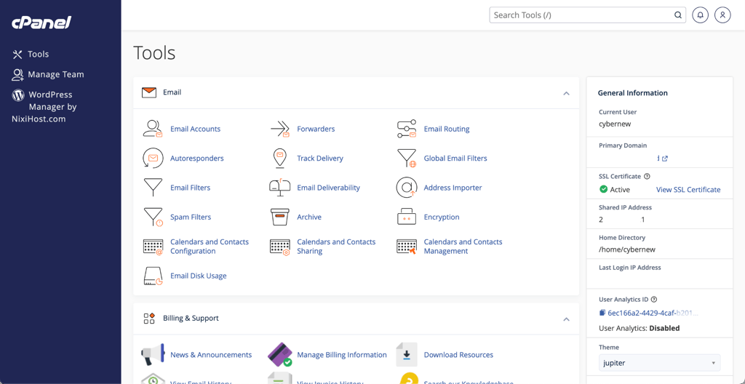The width and height of the screenshot is (745, 384).
Task: Open the Global Email Filters link
Action: point(455,159)
